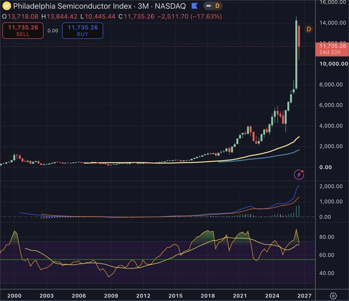Image resolution: width=349 pixels, height=301 pixels.
Task: Click the 60.00 RSI axis label
Action: pos(327,255)
